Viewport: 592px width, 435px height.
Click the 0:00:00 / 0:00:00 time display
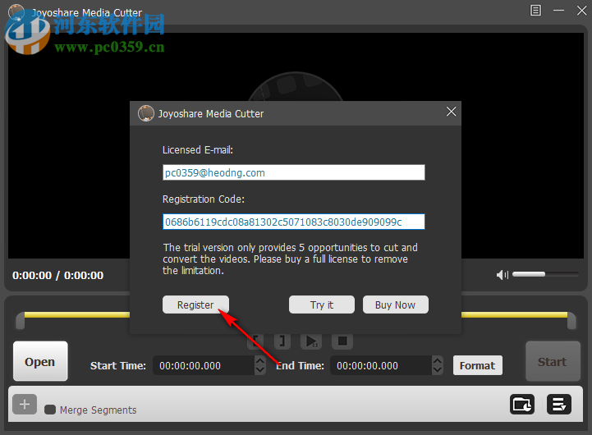coord(57,275)
